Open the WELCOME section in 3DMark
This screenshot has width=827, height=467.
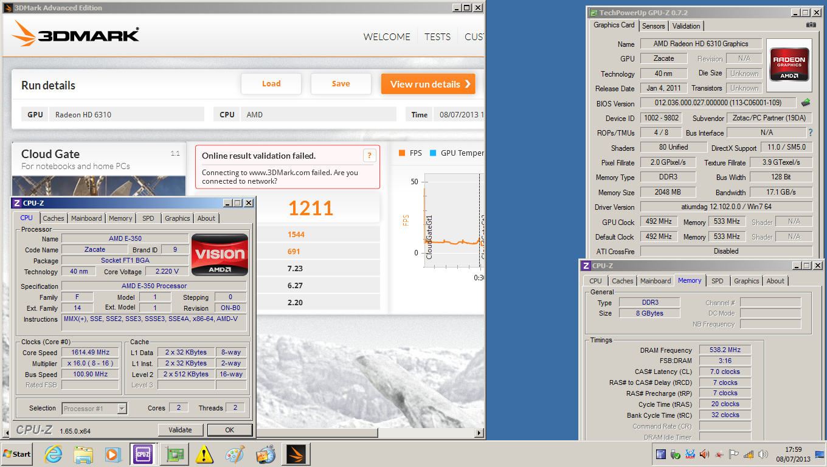point(387,36)
